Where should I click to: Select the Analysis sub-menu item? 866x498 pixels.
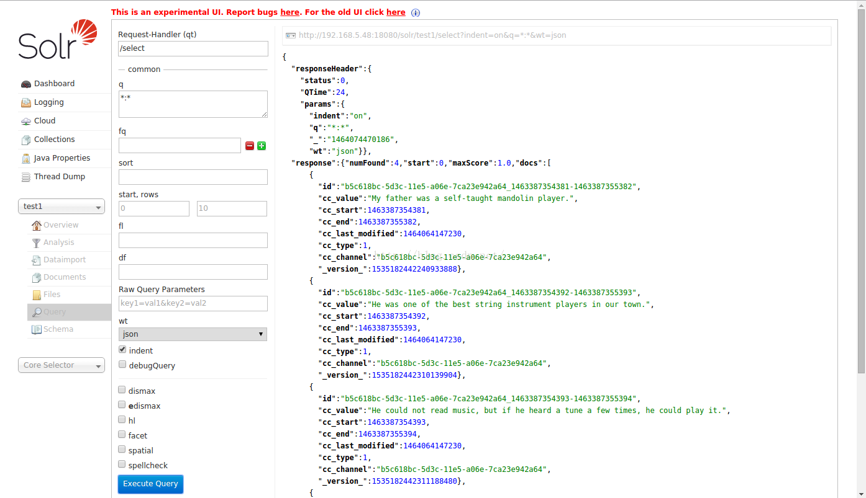(58, 242)
